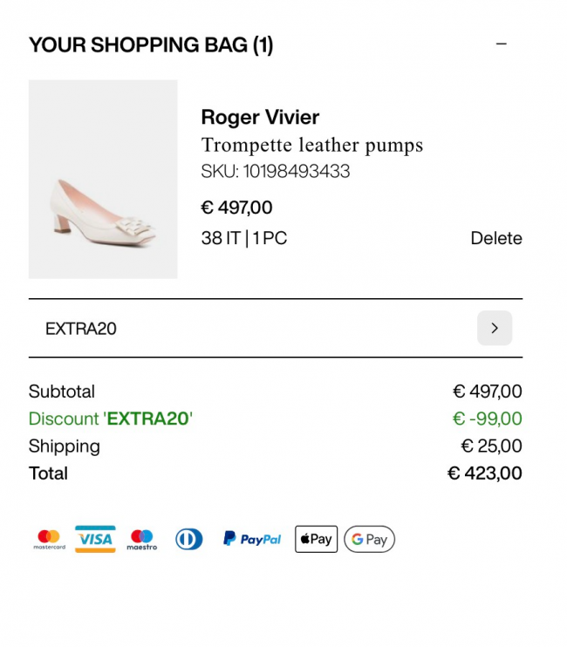Select the Maestro payment icon
Screen dimensions: 567x647
click(x=141, y=540)
